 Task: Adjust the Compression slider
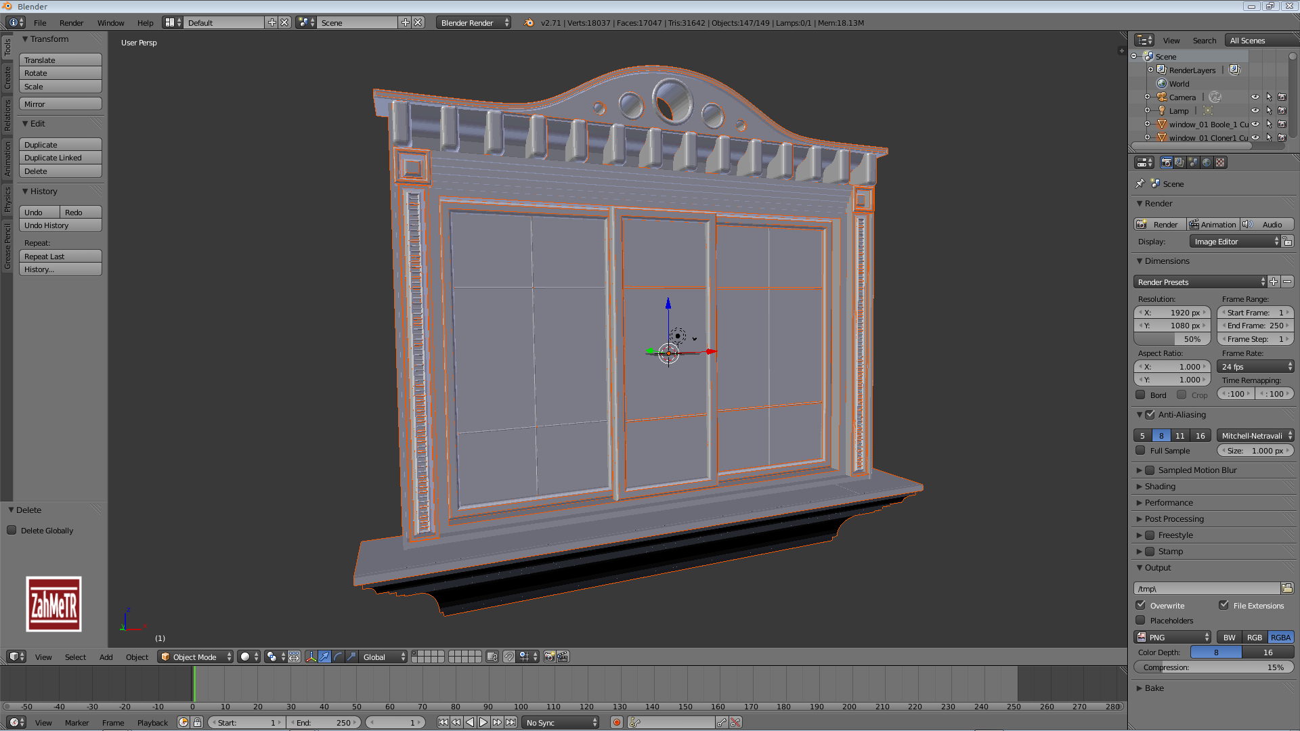pos(1213,667)
